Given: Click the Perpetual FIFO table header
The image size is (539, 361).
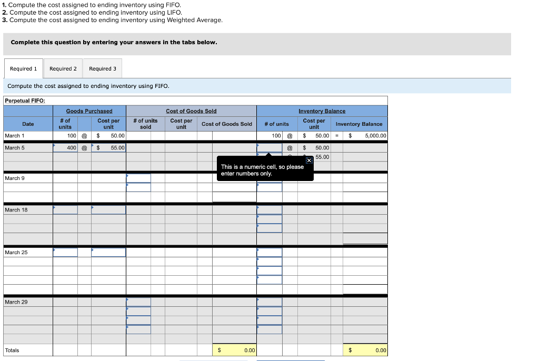Looking at the screenshot, I should coord(24,100).
